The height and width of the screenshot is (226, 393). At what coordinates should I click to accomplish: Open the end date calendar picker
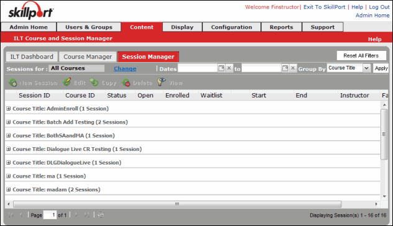pos(285,68)
